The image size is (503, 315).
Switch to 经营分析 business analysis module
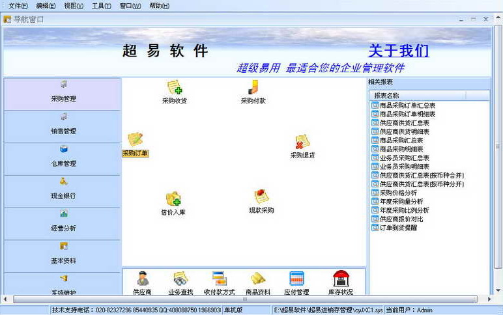(63, 224)
